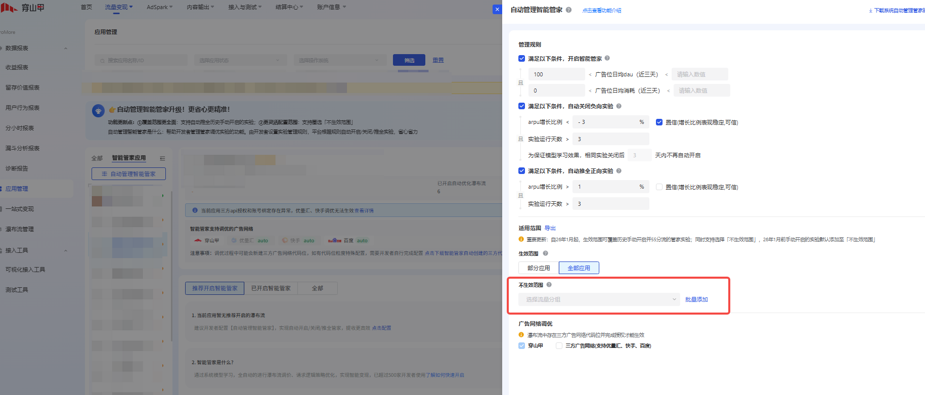Click the 广告位日均dau lower bound field

pos(556,74)
